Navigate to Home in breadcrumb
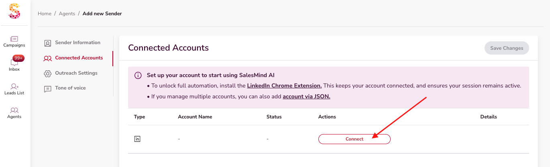Screen dimensions: 550x167 [x=45, y=14]
